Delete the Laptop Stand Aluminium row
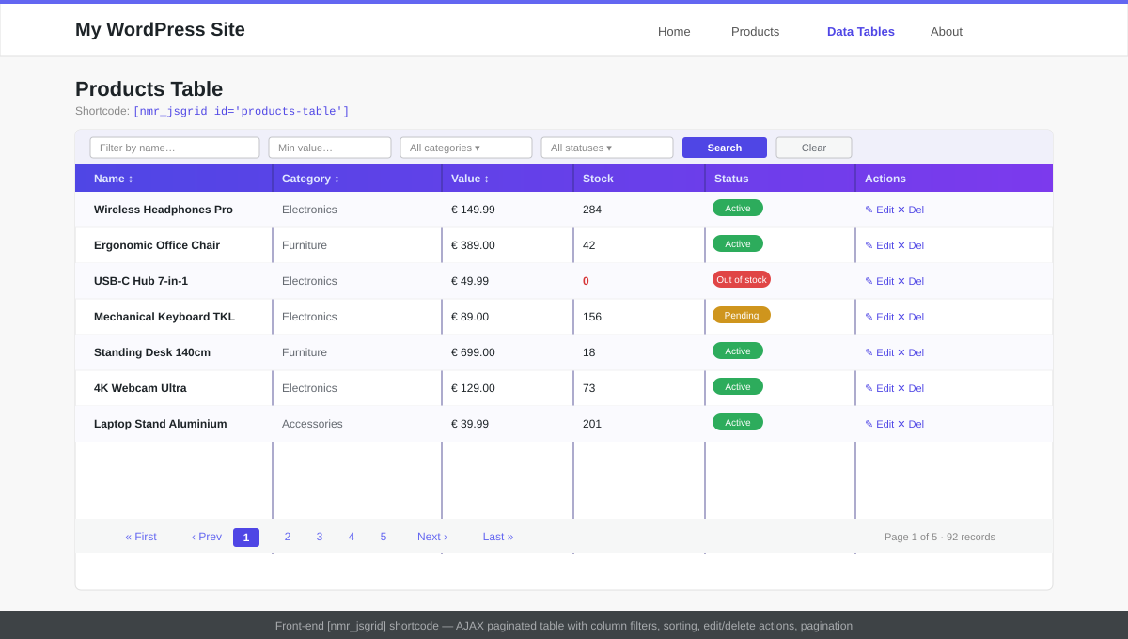The height and width of the screenshot is (639, 1128). click(910, 424)
